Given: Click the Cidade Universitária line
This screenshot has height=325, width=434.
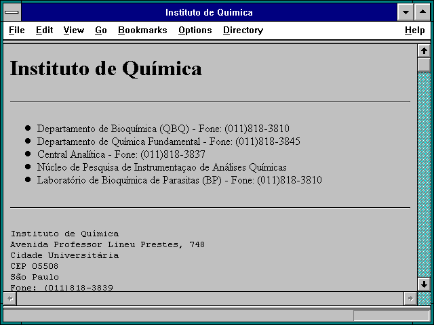Looking at the screenshot, I should click(64, 255).
